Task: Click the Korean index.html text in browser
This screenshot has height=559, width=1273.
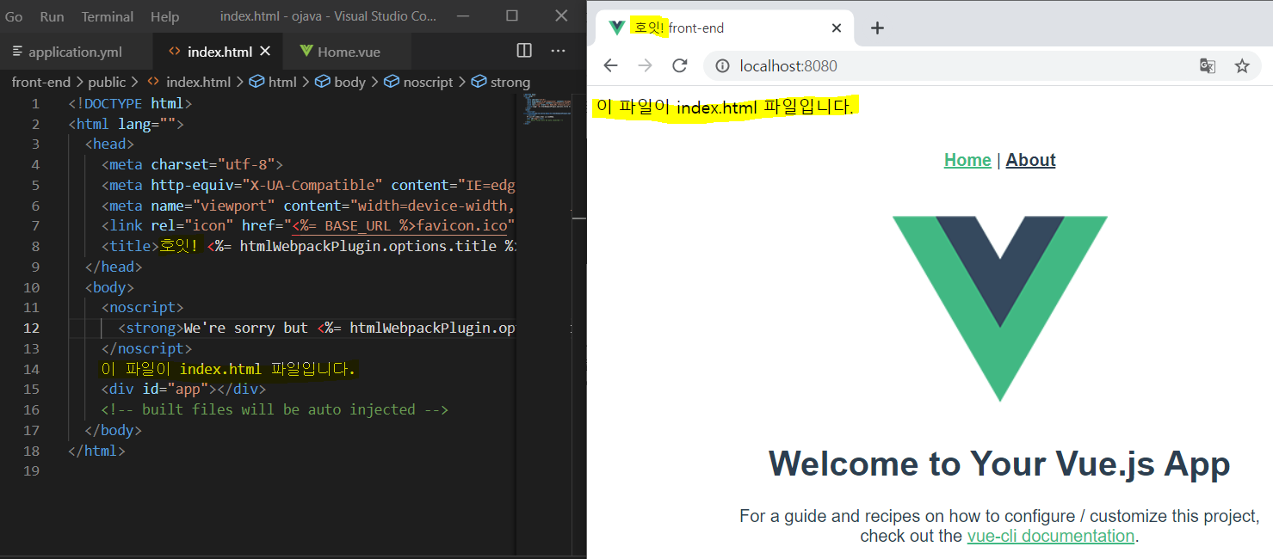Action: [x=725, y=107]
